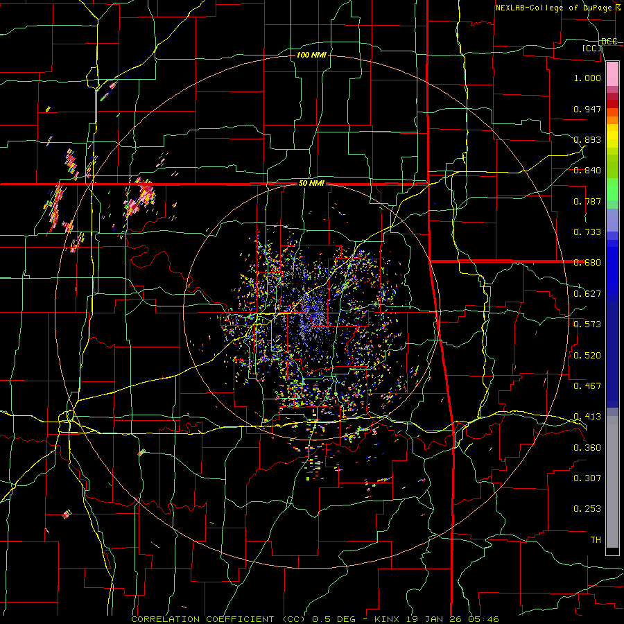Click the 1.000 scale value
The width and height of the screenshot is (624, 624).
[587, 78]
